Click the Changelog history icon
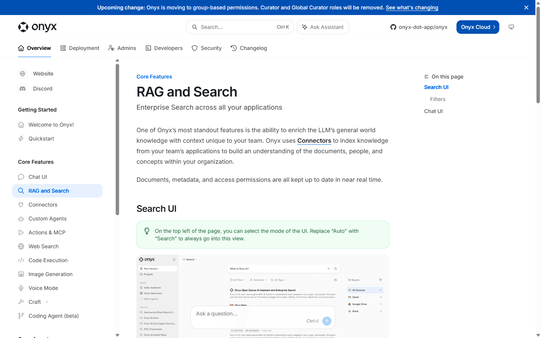Image resolution: width=541 pixels, height=338 pixels. coord(234,48)
